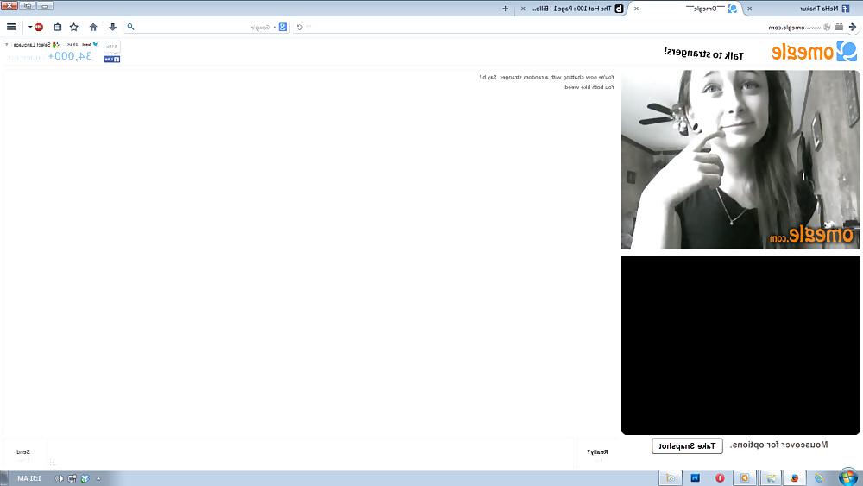Click the 'You both like weed' message
This screenshot has height=486, width=863.
point(589,87)
